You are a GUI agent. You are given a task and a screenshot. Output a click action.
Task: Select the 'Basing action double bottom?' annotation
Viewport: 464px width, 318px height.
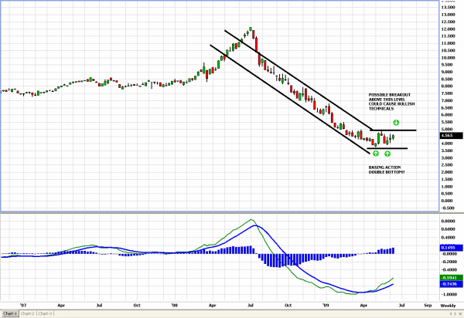(387, 167)
